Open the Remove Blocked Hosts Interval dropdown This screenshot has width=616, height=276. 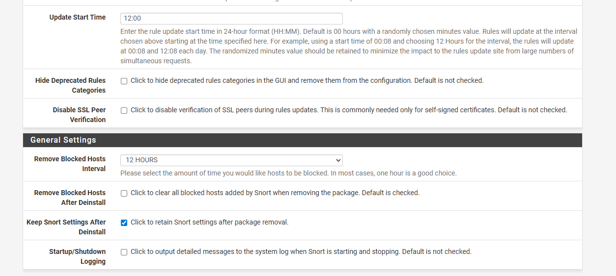pos(231,160)
